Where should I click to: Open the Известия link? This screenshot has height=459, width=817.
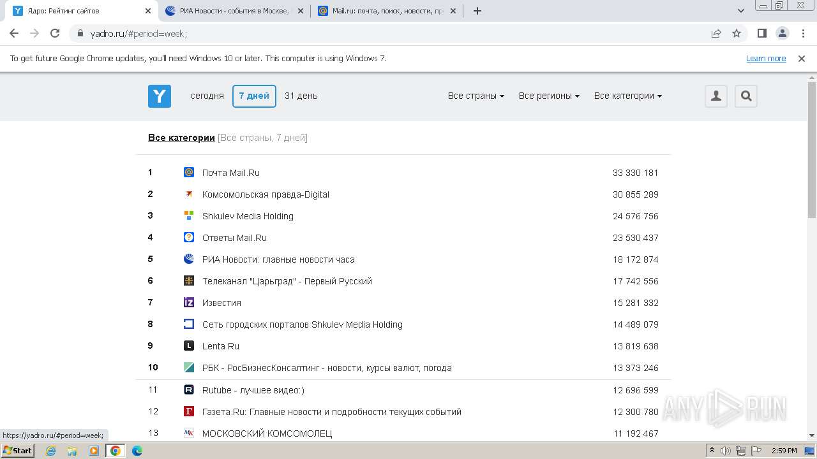(x=221, y=303)
